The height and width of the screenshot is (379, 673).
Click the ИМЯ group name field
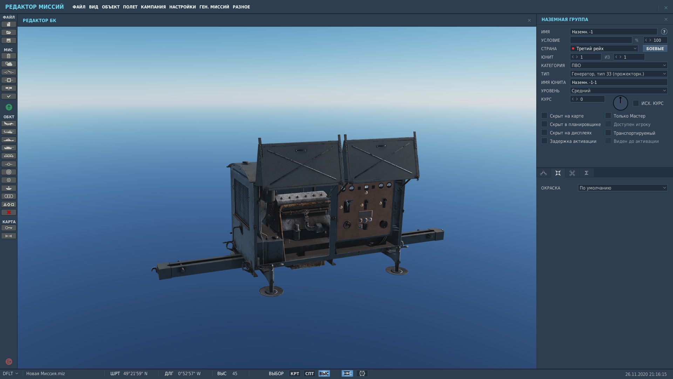[x=613, y=32]
